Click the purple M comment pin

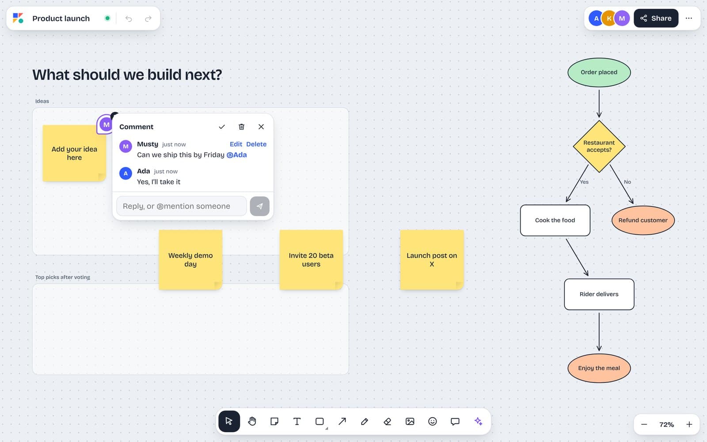106,125
